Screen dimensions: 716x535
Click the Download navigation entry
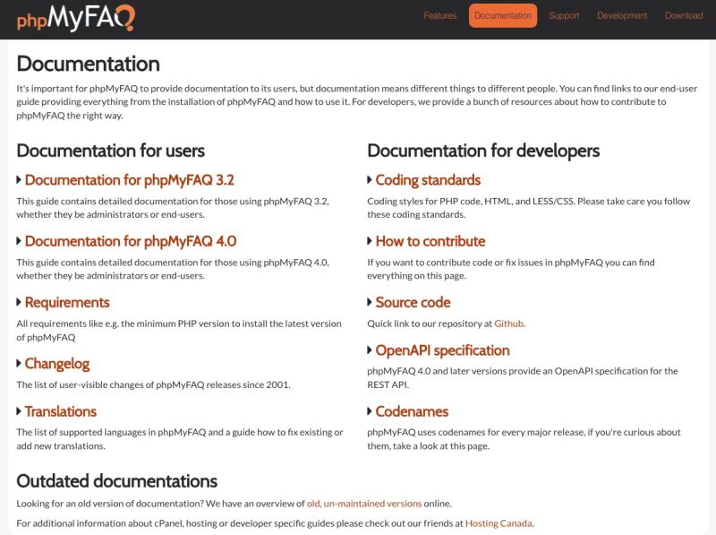tap(684, 15)
